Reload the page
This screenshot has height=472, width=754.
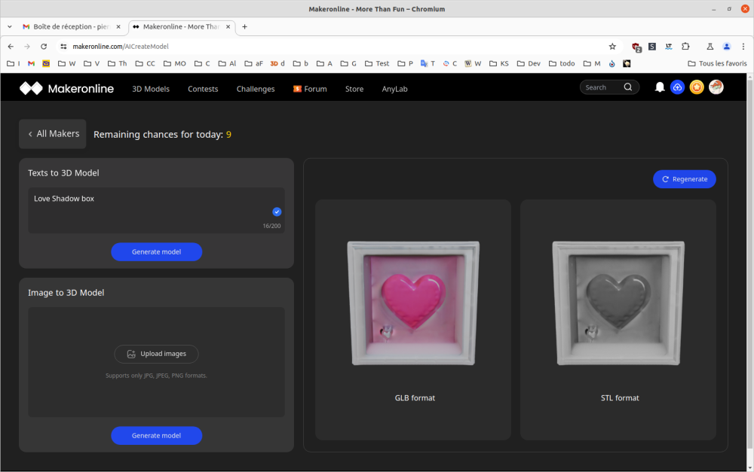[x=44, y=47]
